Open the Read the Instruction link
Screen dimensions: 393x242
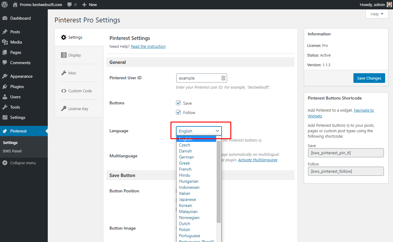(x=148, y=46)
